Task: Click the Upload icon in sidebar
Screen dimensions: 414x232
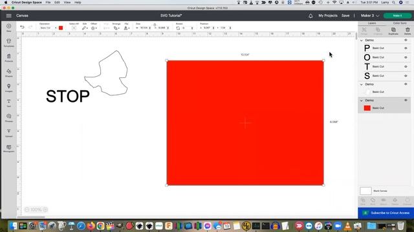Action: (x=8, y=133)
